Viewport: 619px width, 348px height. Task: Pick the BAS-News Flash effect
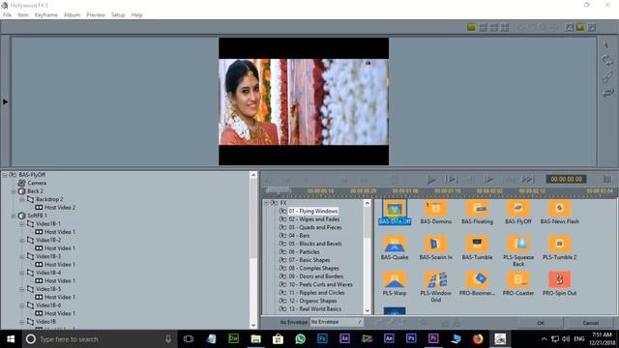559,209
